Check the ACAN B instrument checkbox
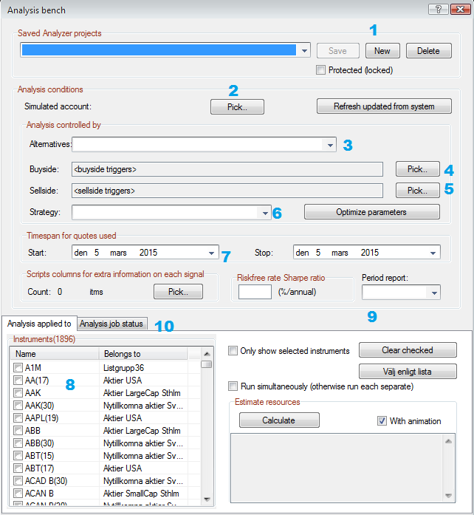474x515 pixels. 18,494
